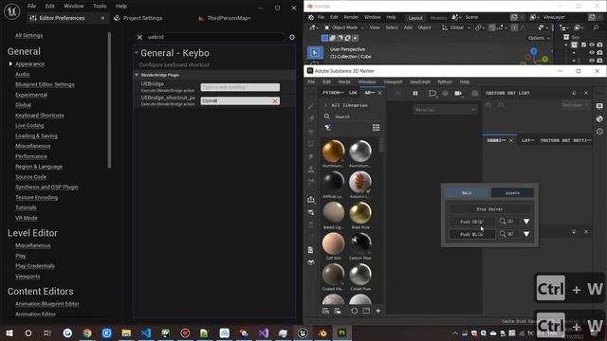Open the Live Coding settings link
This screenshot has height=341, width=607.
pyautogui.click(x=29, y=125)
